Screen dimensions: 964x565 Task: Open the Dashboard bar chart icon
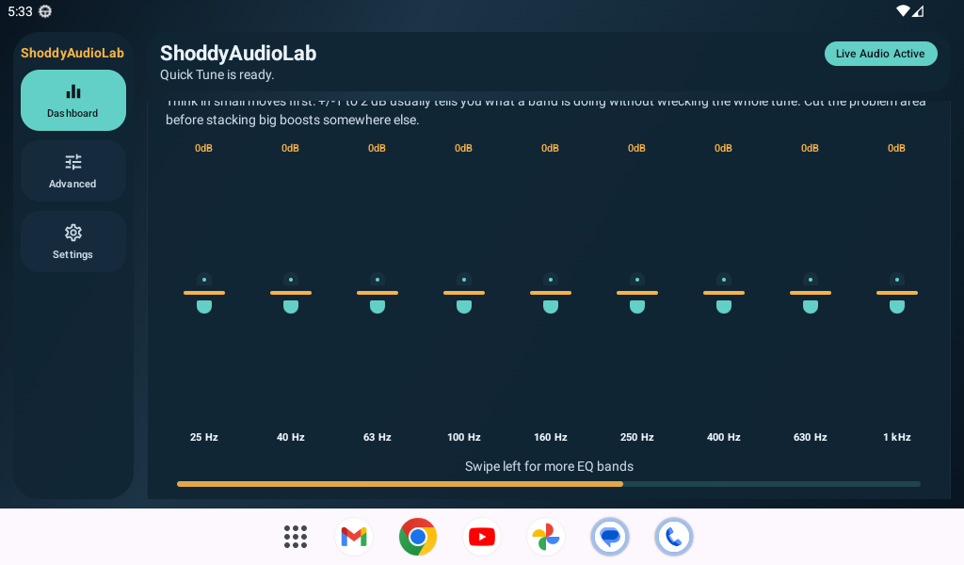(73, 91)
